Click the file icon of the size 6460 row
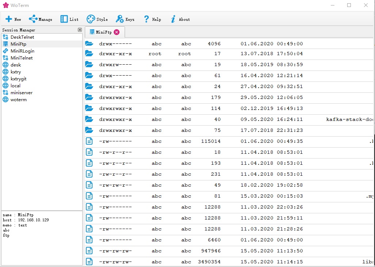This screenshot has width=375, height=267. [x=89, y=240]
